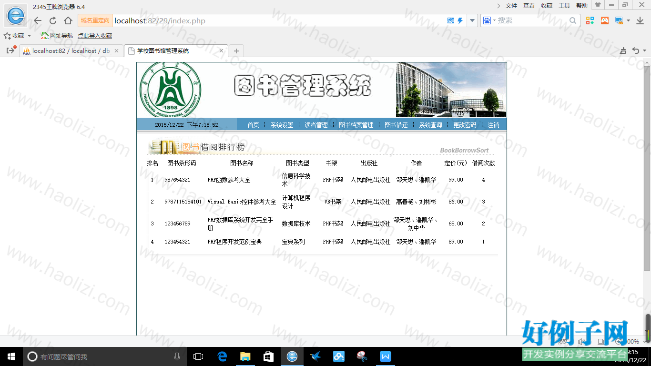Screen dimensions: 651x366
Task: Expand the undo closed tabs dropdown arrow
Action: point(645,51)
